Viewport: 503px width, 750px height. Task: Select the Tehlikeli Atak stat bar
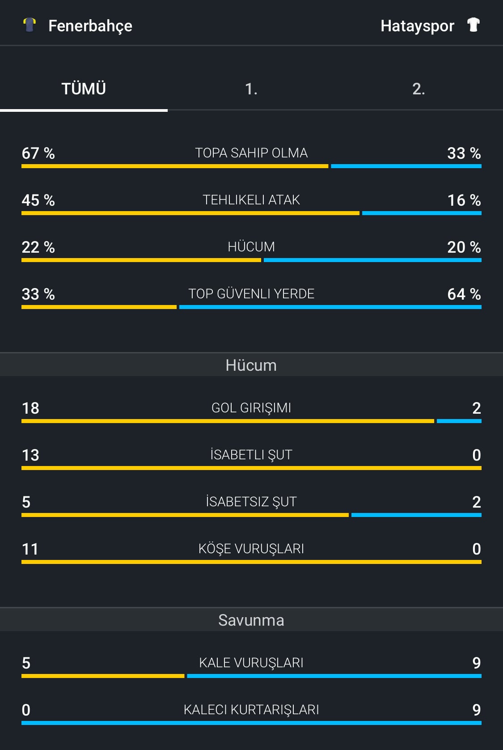251,213
